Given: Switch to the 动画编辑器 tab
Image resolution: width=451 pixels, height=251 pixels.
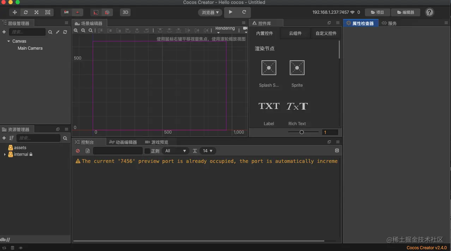Looking at the screenshot, I should pos(123,142).
